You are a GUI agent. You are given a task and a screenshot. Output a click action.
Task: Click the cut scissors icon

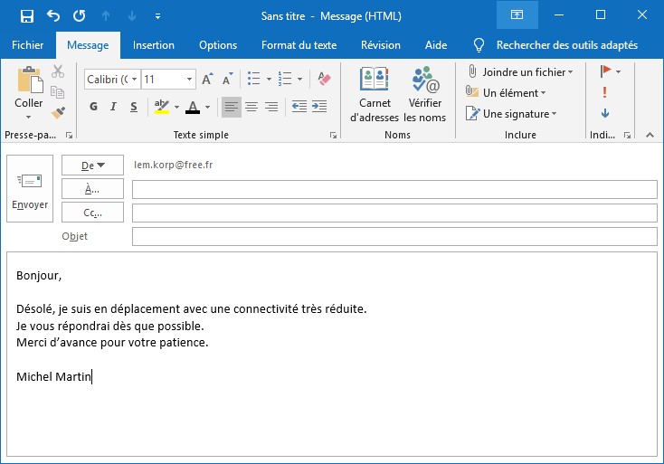58,71
